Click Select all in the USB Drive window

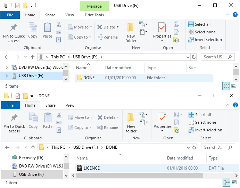[x=199, y=24]
